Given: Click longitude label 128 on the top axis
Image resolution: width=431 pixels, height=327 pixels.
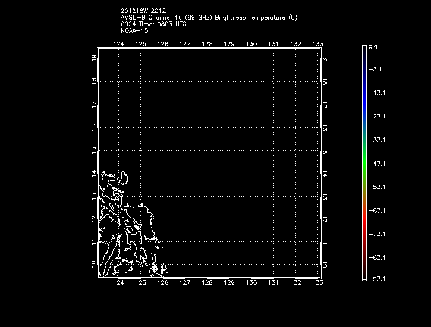Looking at the screenshot, I should tap(207, 44).
